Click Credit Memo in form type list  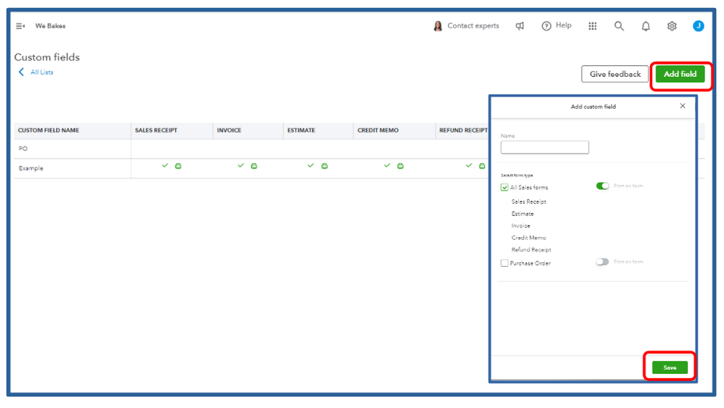click(528, 238)
